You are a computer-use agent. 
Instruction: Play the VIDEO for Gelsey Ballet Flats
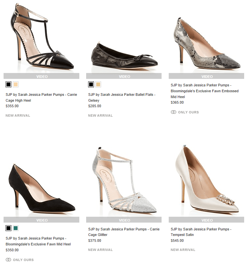click(124, 76)
